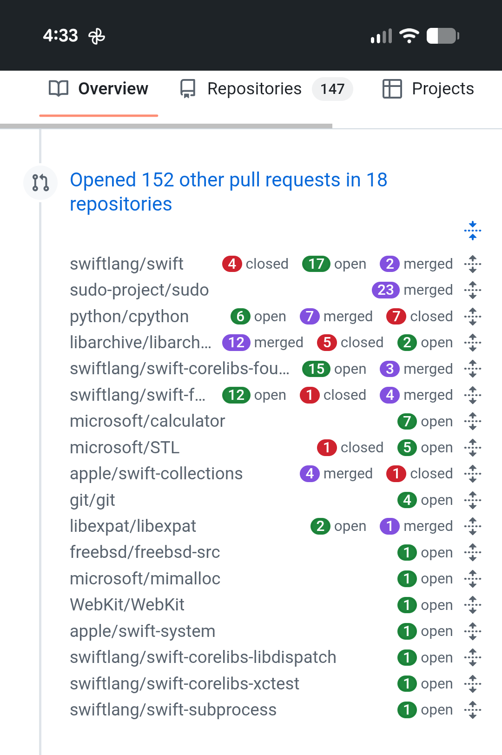
Task: Switch to the Repositories tab
Action: pyautogui.click(x=255, y=88)
